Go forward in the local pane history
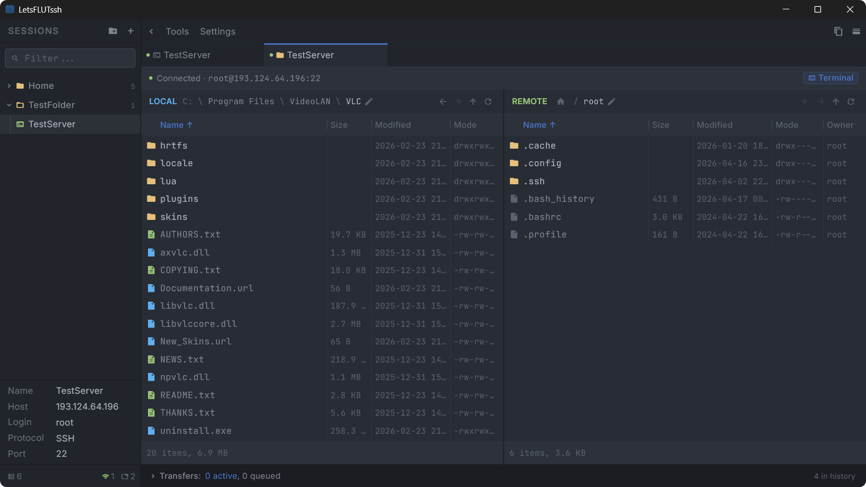This screenshot has height=487, width=866. [458, 101]
